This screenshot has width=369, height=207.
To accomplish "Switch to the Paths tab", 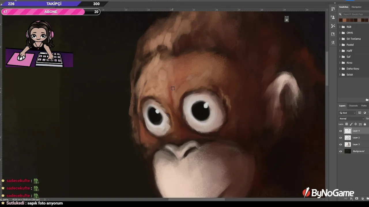I will tap(364, 106).
